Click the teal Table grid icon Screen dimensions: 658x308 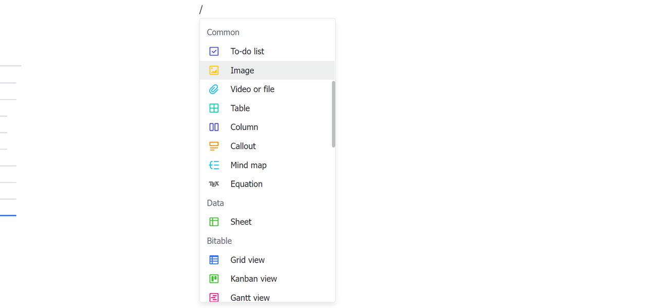point(214,108)
